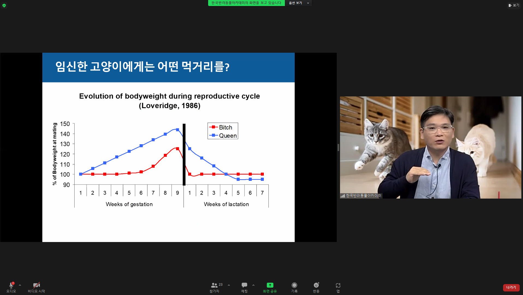Leave meeting with red 나가기 button
The width and height of the screenshot is (523, 295).
point(511,287)
